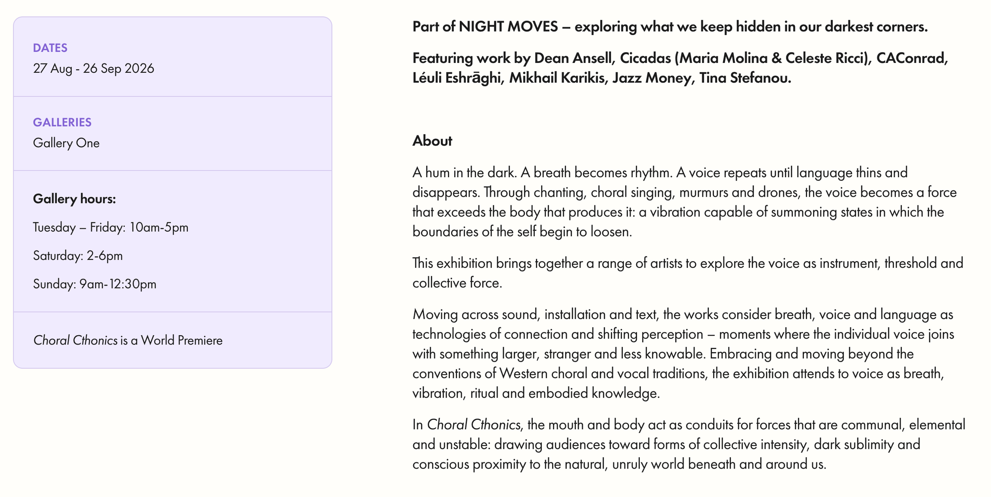Select the 27 Aug - 26 Sep 2026 date text

coord(94,68)
